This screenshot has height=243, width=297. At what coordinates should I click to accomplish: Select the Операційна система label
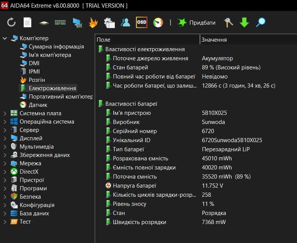pyautogui.click(x=47, y=122)
